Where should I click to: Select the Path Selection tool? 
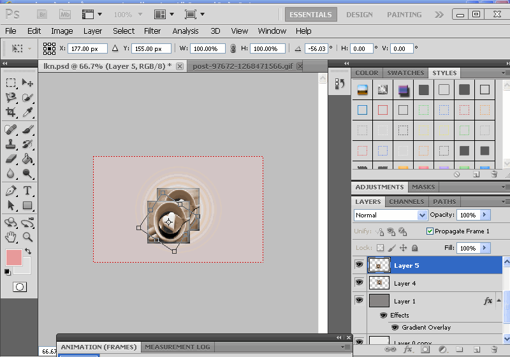[11, 205]
